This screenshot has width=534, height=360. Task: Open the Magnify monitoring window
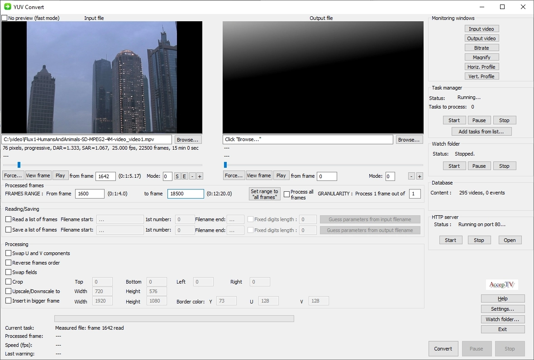click(482, 57)
